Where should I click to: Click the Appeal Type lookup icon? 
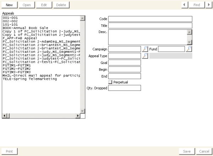point(145,56)
